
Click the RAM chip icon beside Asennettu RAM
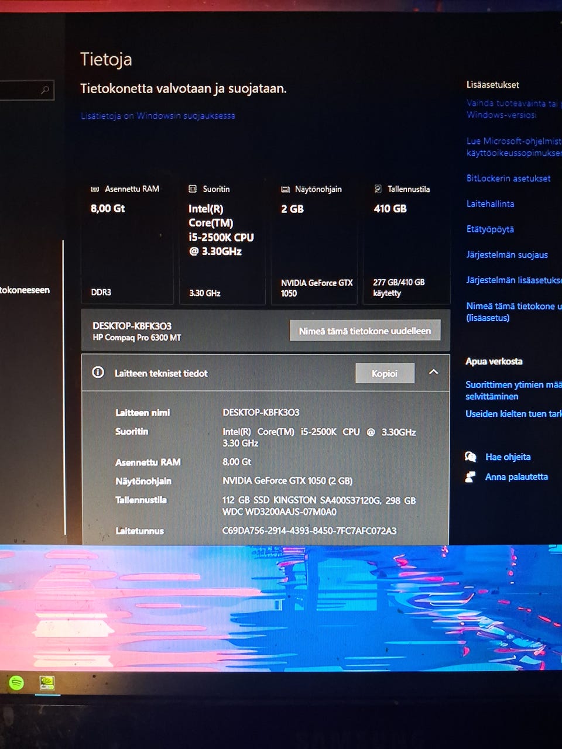(x=95, y=189)
